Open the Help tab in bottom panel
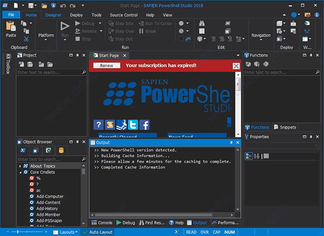The width and height of the screenshot is (324, 236). click(x=176, y=223)
